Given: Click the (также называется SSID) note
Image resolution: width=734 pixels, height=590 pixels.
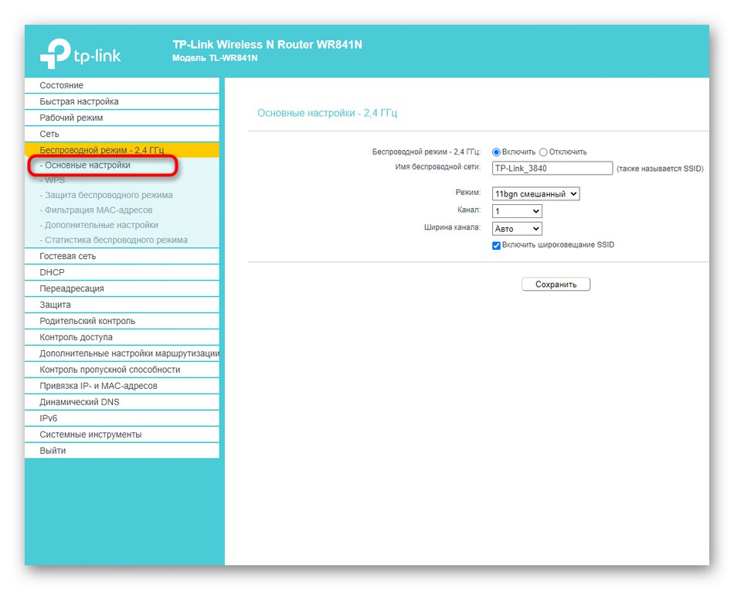Looking at the screenshot, I should (660, 169).
